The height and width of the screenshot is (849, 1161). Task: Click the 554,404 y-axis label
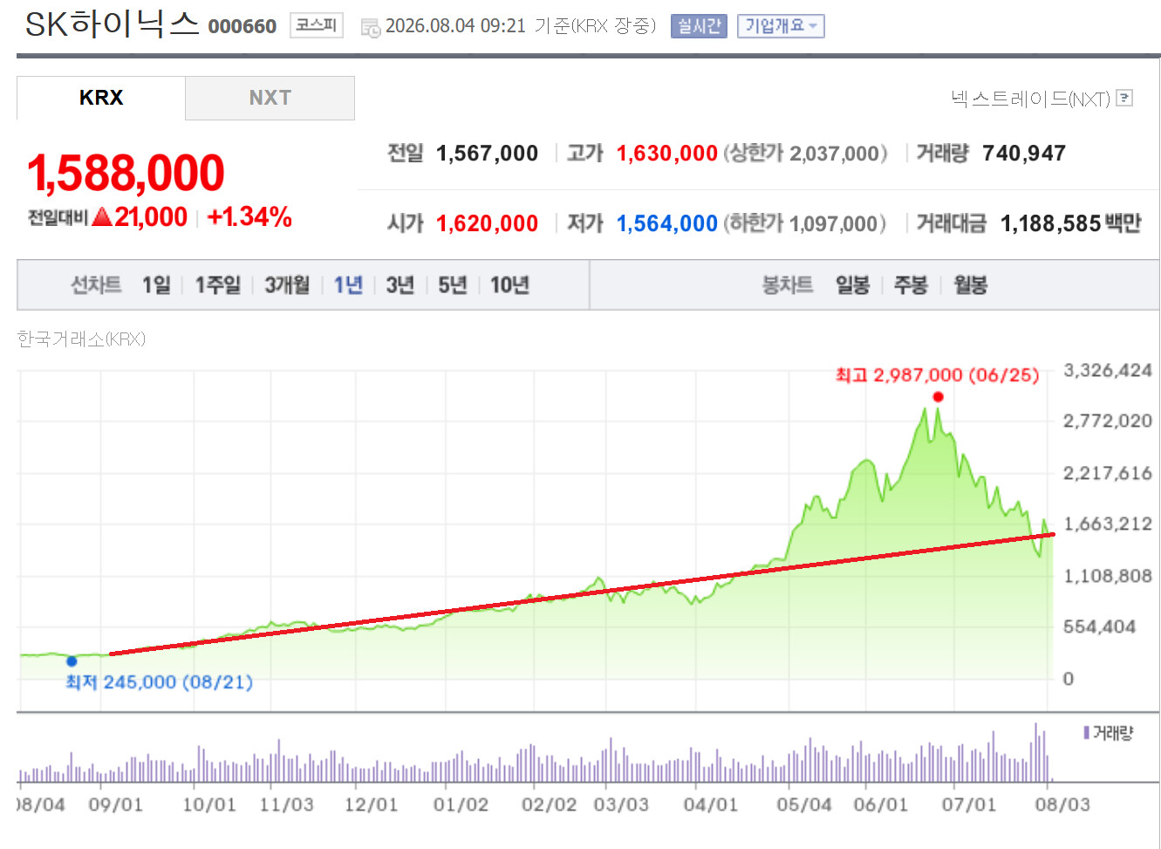point(1099,626)
